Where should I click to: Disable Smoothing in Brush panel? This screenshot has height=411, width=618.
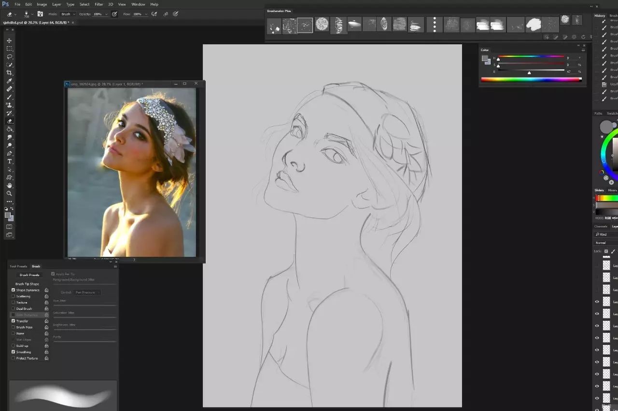click(x=14, y=352)
